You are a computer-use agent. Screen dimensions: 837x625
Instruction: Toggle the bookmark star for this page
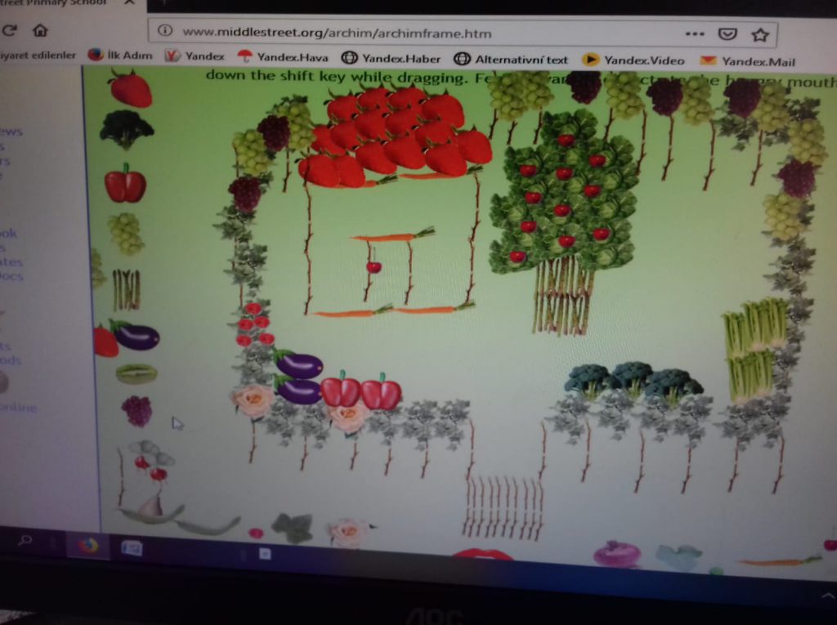759,33
